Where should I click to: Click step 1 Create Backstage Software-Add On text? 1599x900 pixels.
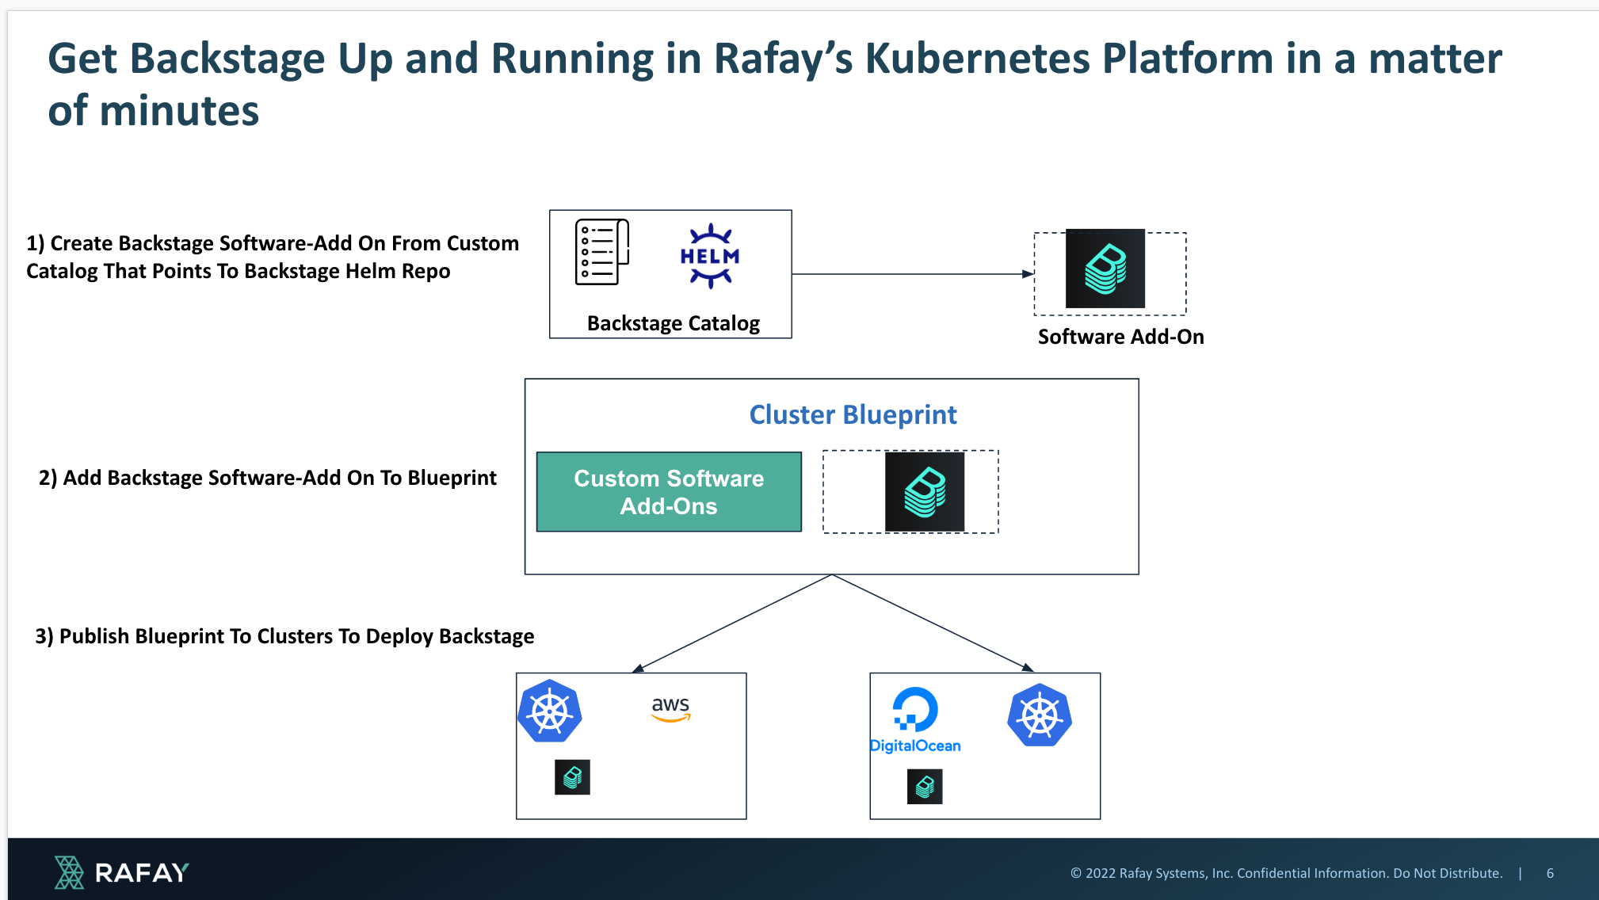pos(273,257)
